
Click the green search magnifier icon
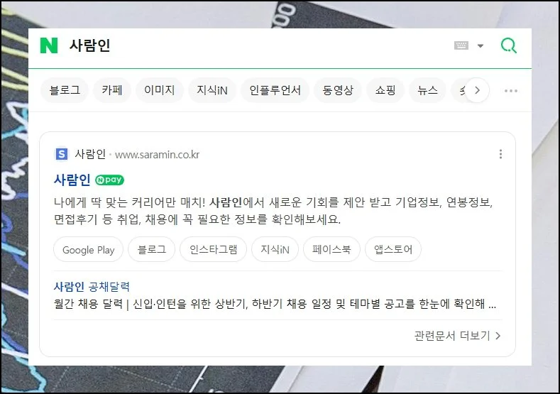pyautogui.click(x=509, y=45)
